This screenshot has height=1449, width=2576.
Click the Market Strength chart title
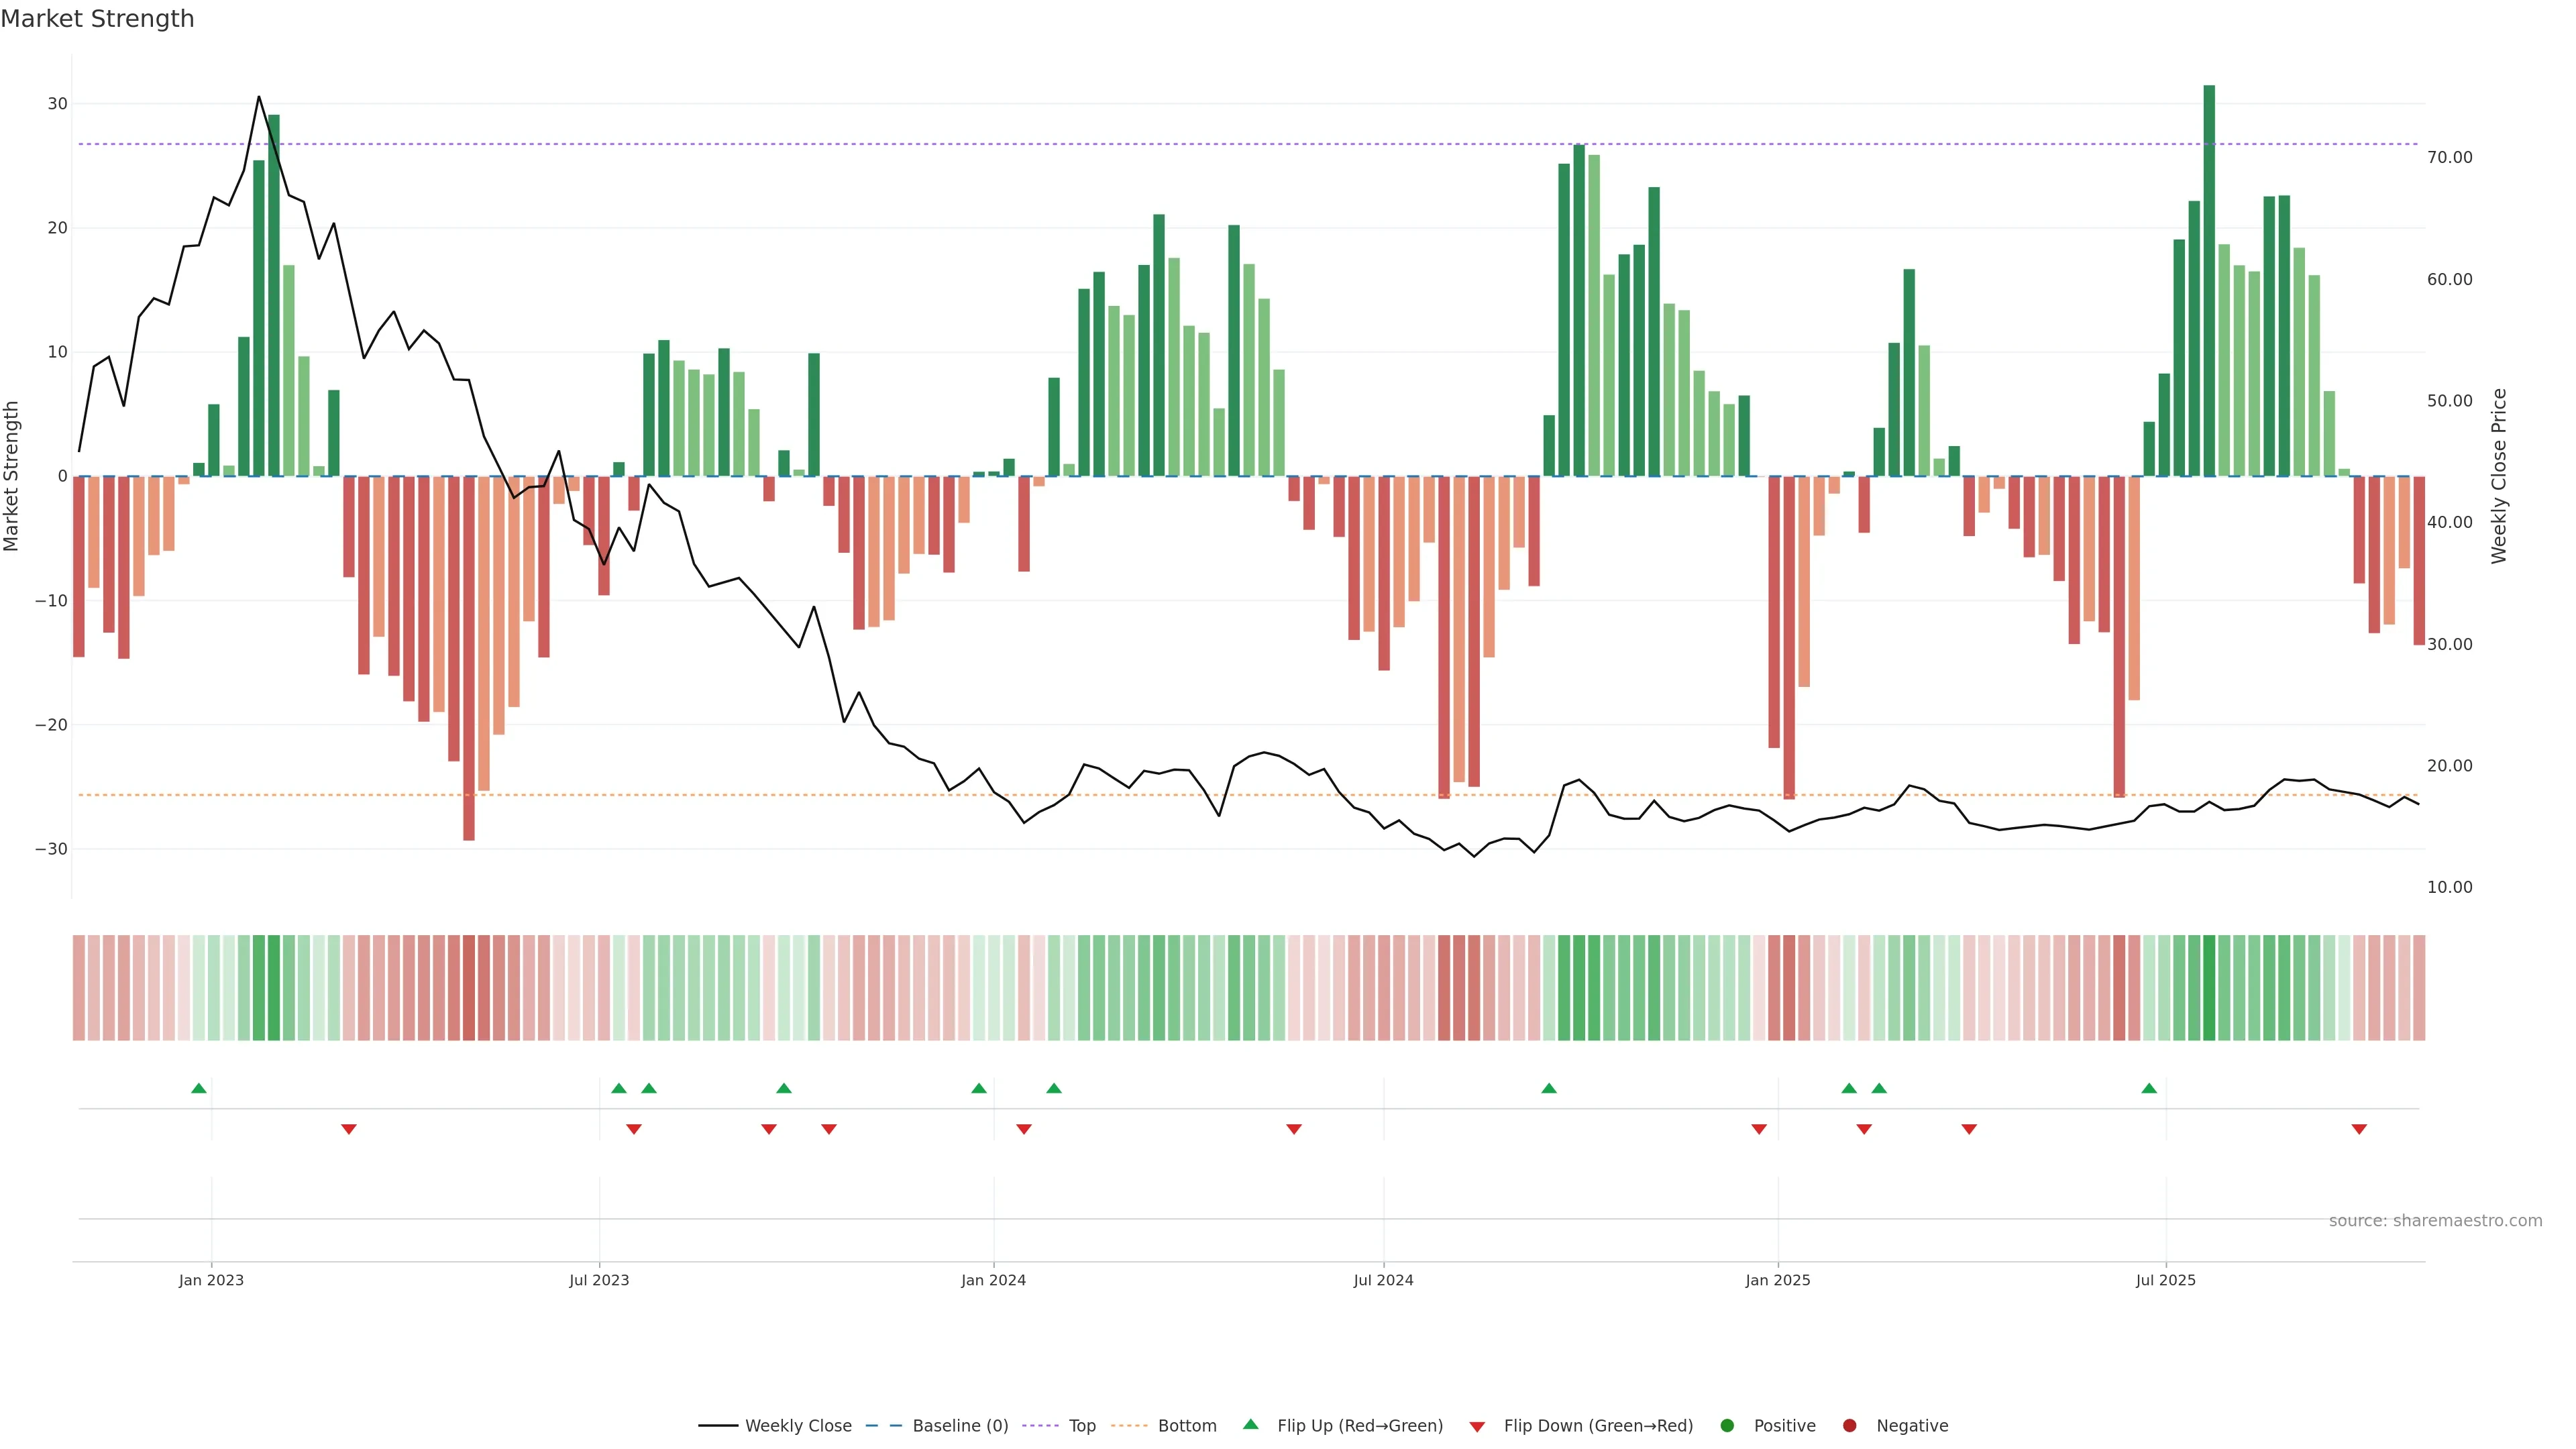point(97,19)
